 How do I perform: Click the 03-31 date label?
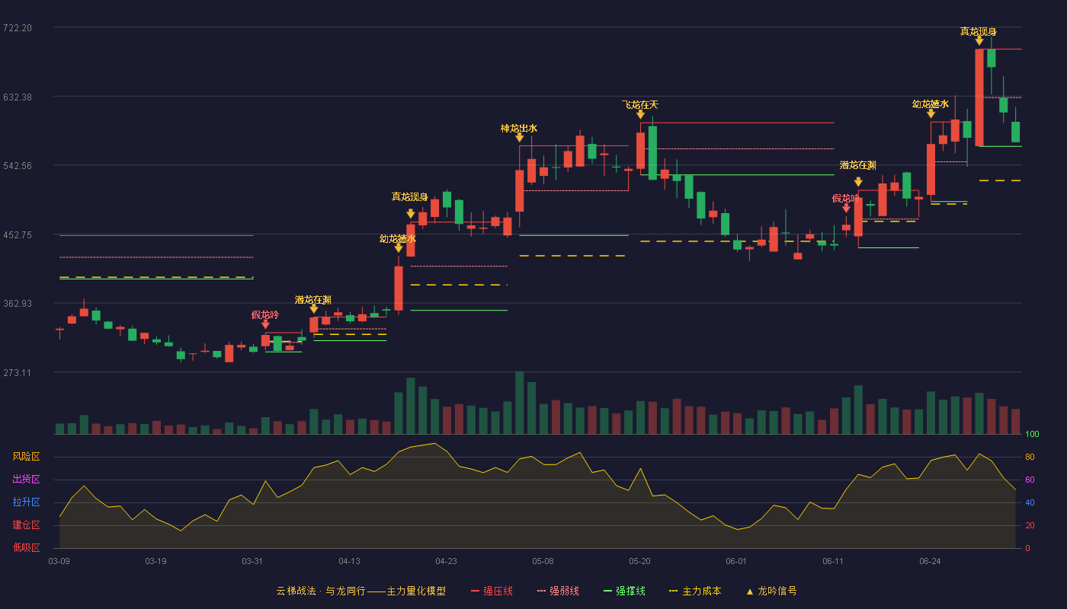[x=252, y=561]
